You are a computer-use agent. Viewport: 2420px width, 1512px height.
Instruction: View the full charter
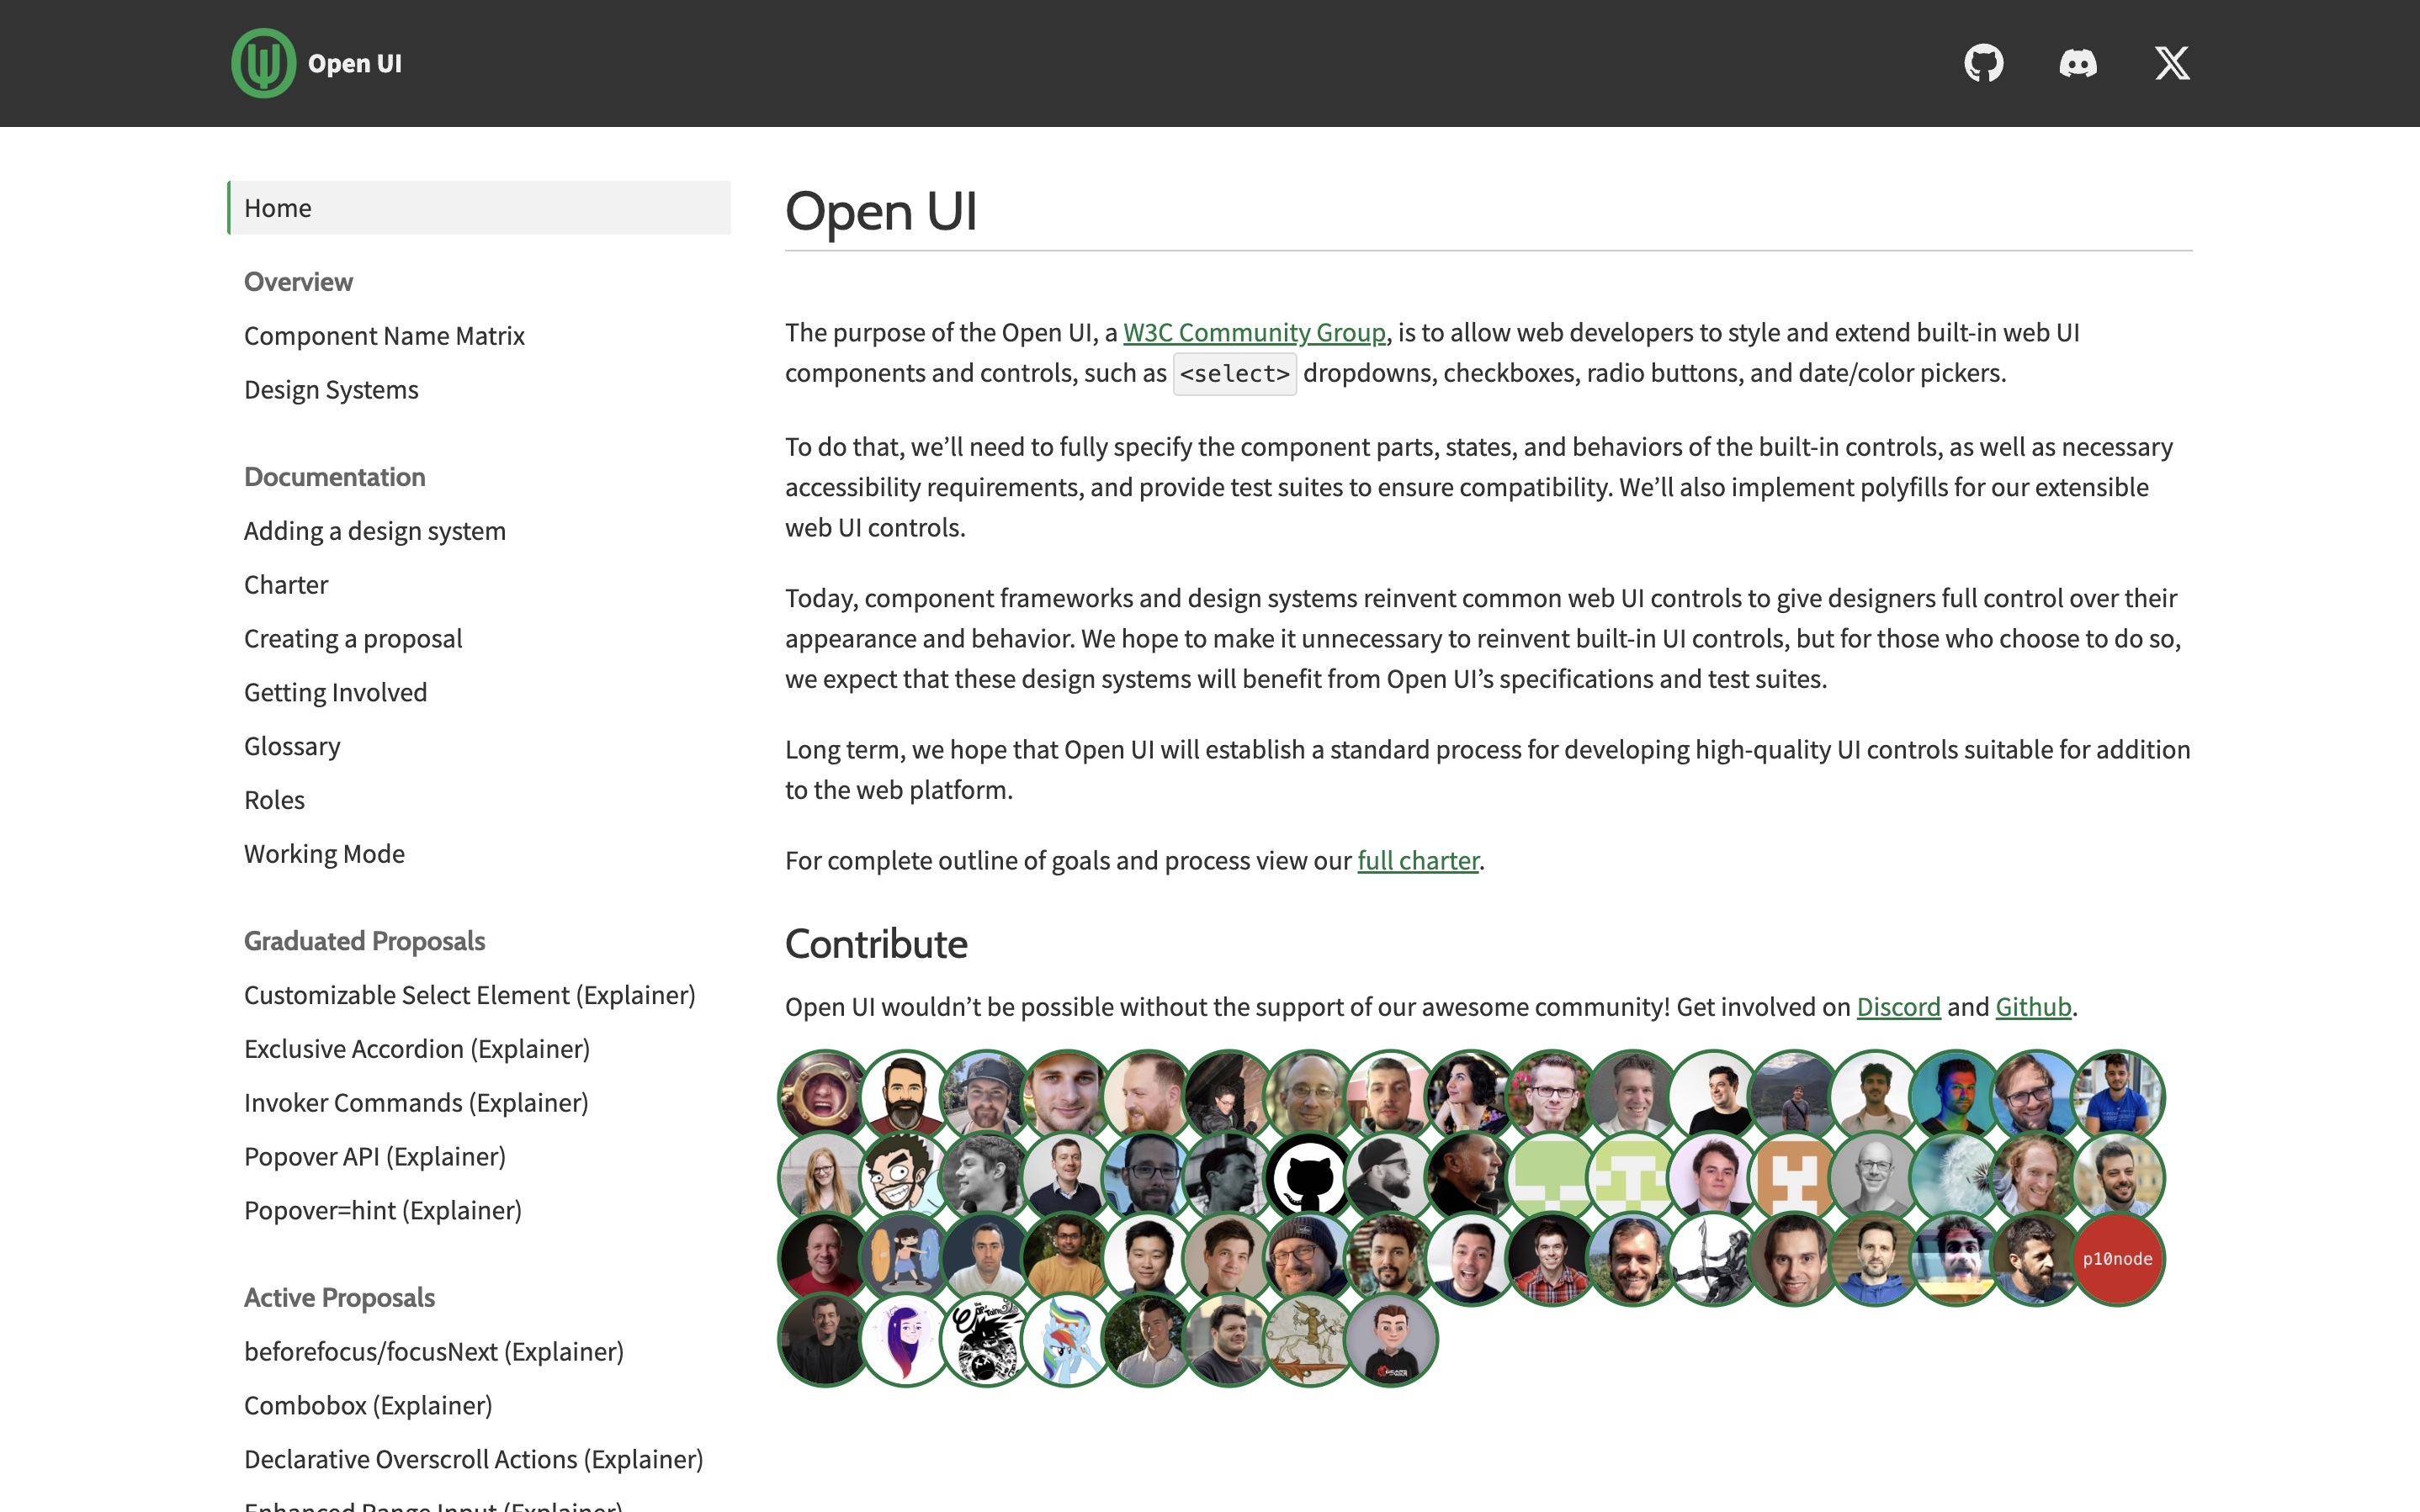(1418, 860)
